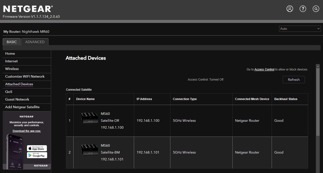
Task: Open the Wireless settings page
Action: pyautogui.click(x=12, y=69)
